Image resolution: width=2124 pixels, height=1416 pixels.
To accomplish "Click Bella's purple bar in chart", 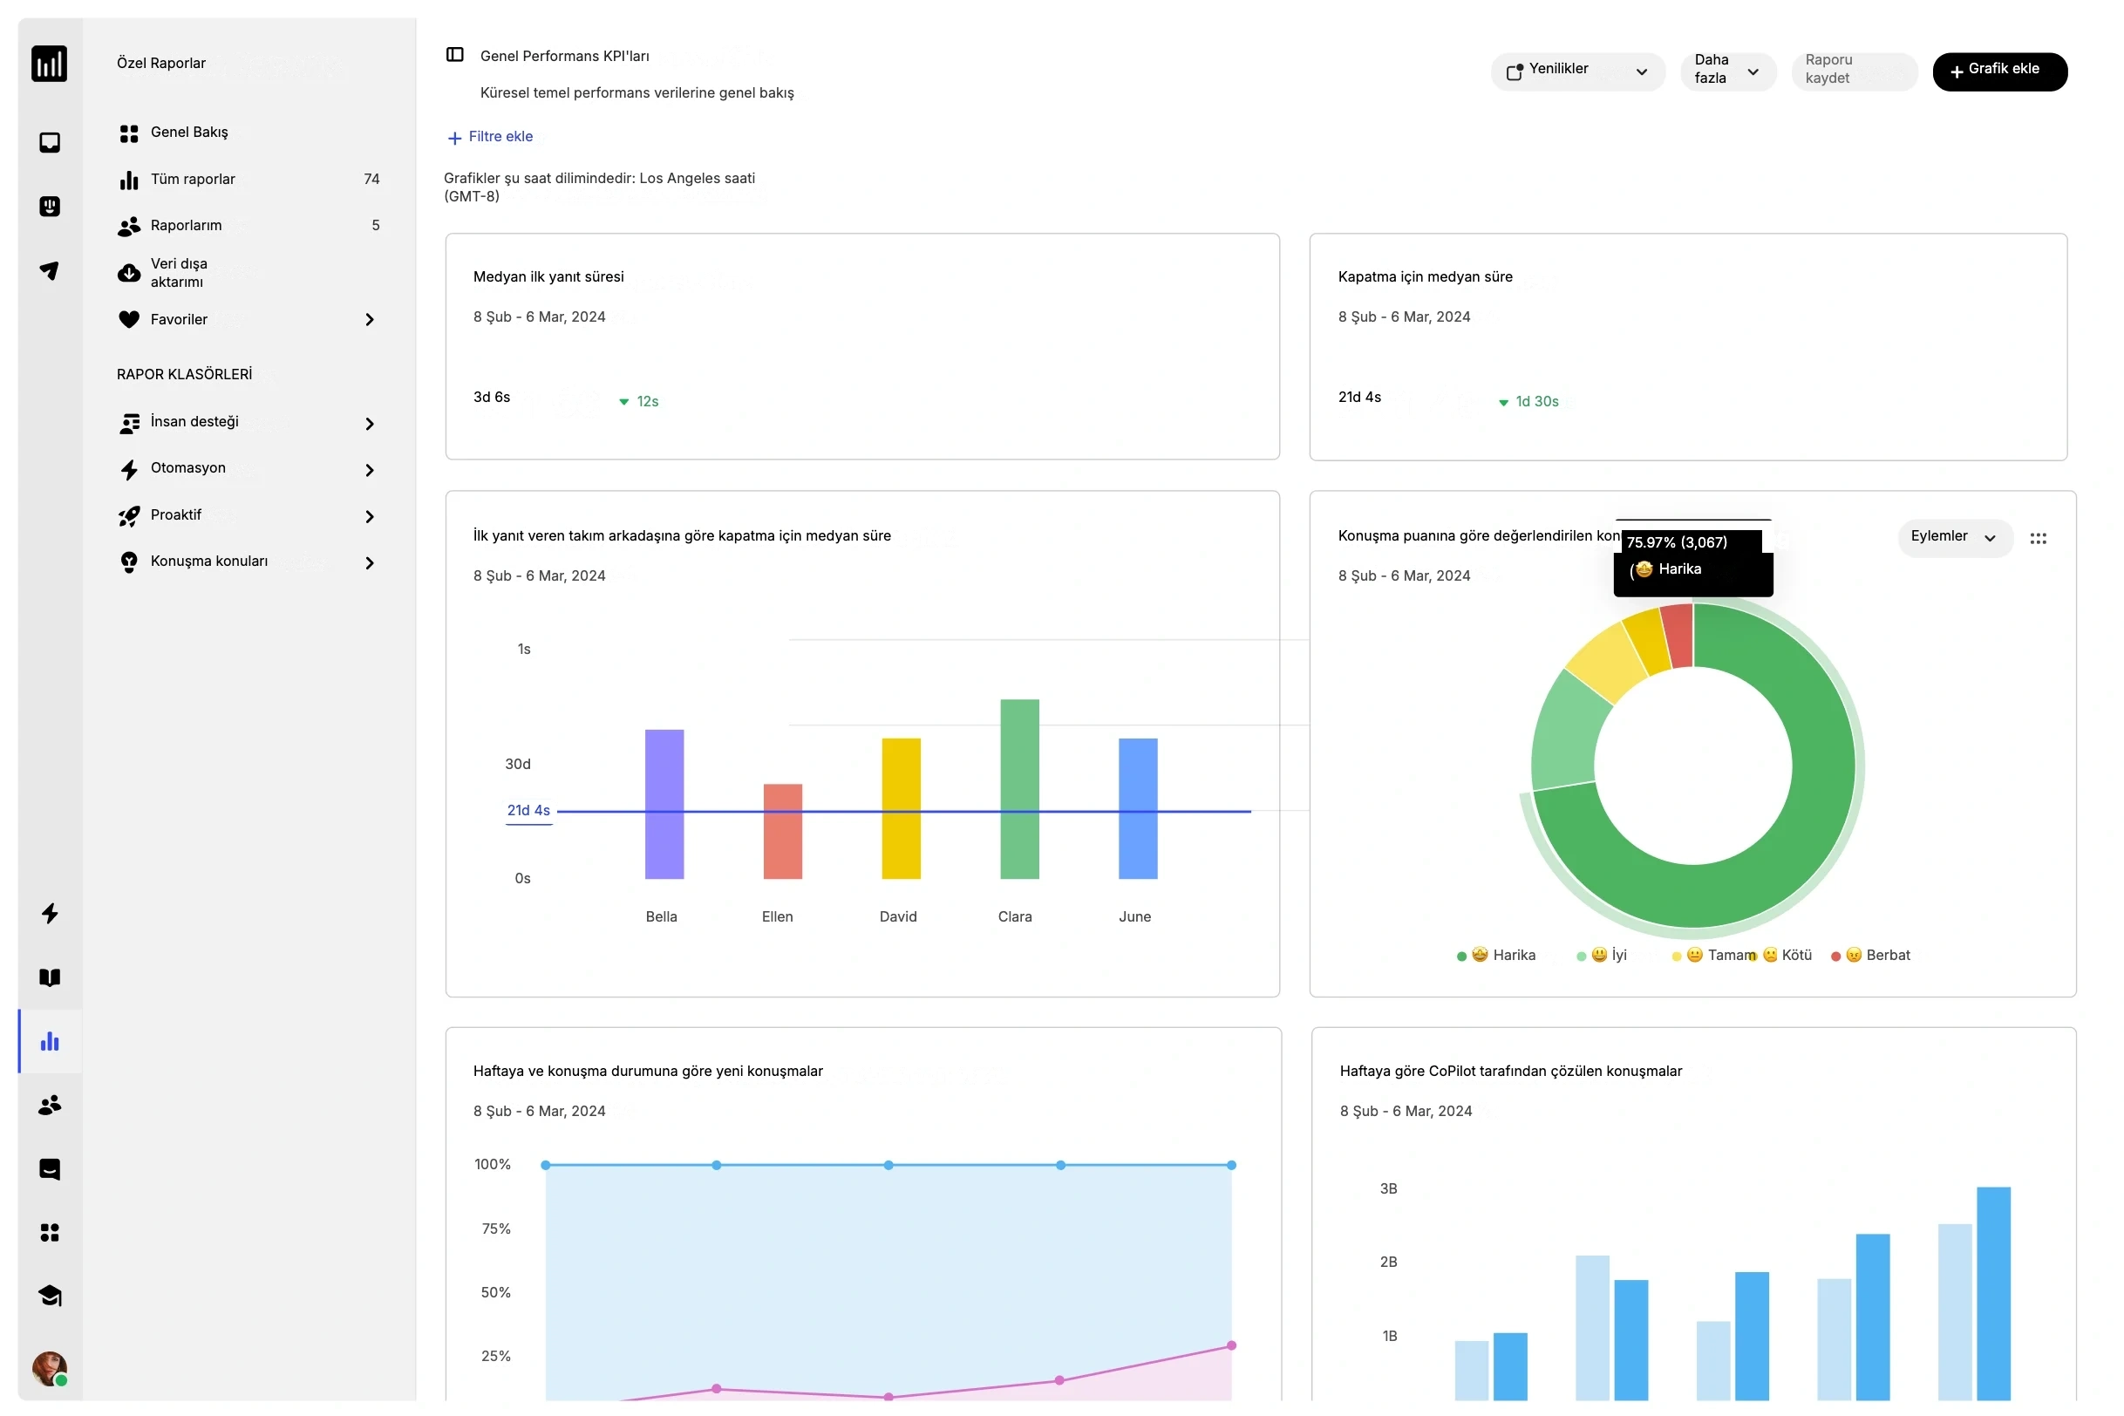I will [664, 804].
